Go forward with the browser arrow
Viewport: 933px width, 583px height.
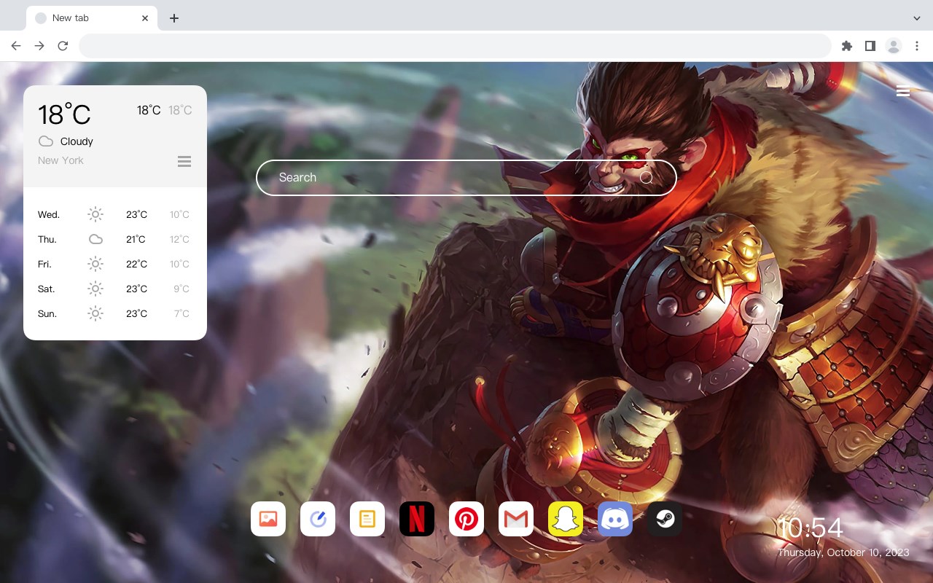pos(39,46)
